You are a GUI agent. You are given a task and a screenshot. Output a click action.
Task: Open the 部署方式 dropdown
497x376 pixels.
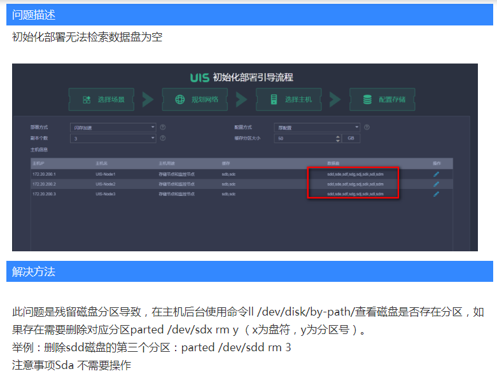coord(113,127)
